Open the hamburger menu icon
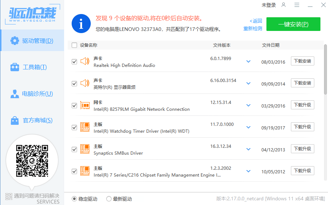The image size is (328, 205). pyautogui.click(x=297, y=5)
